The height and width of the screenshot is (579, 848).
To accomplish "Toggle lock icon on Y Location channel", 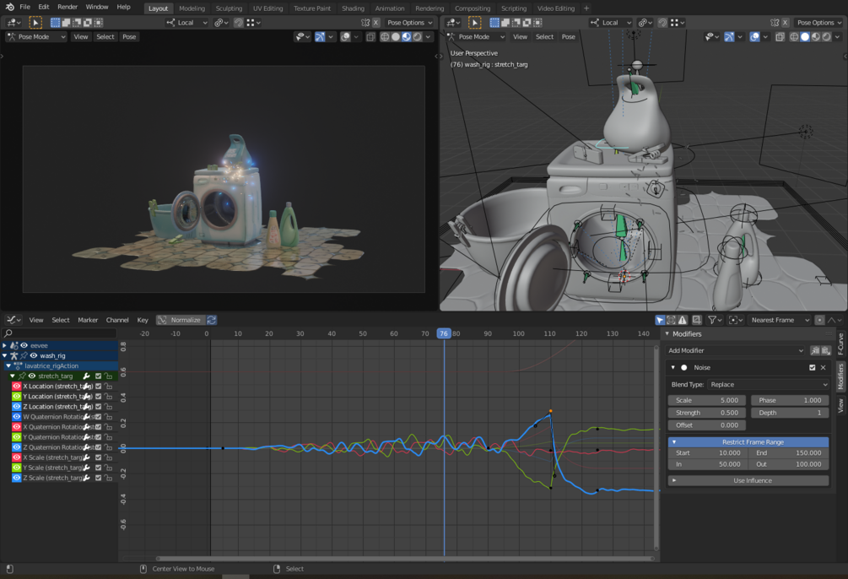I will (x=109, y=397).
